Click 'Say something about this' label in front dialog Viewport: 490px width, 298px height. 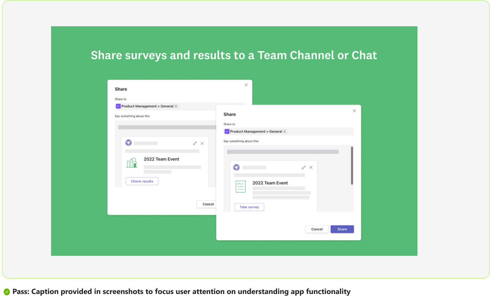click(x=241, y=141)
